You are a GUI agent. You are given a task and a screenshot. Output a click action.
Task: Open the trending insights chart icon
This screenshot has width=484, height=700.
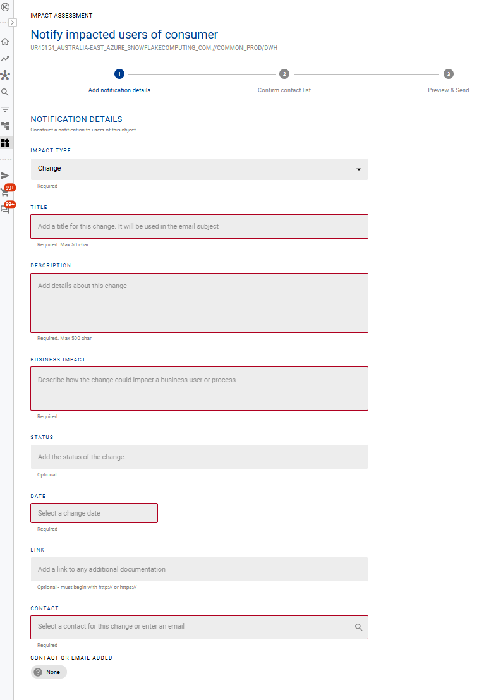[x=6, y=59]
